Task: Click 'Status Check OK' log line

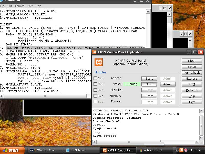Action: (x=106, y=121)
